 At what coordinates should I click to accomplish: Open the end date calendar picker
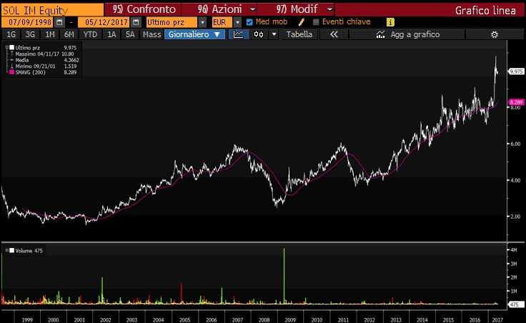tap(136, 22)
